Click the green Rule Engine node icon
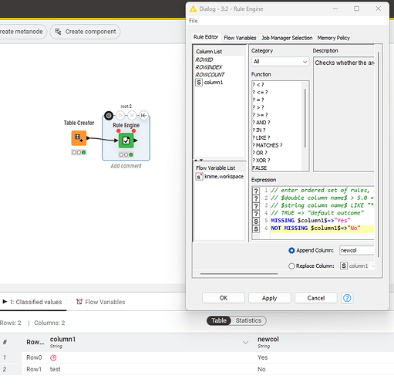The image size is (394, 386). (126, 141)
